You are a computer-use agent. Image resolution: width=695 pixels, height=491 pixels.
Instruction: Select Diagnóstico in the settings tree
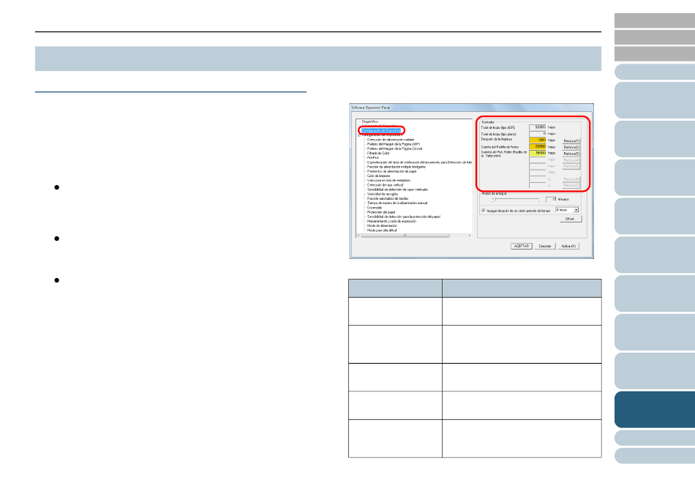(x=369, y=121)
